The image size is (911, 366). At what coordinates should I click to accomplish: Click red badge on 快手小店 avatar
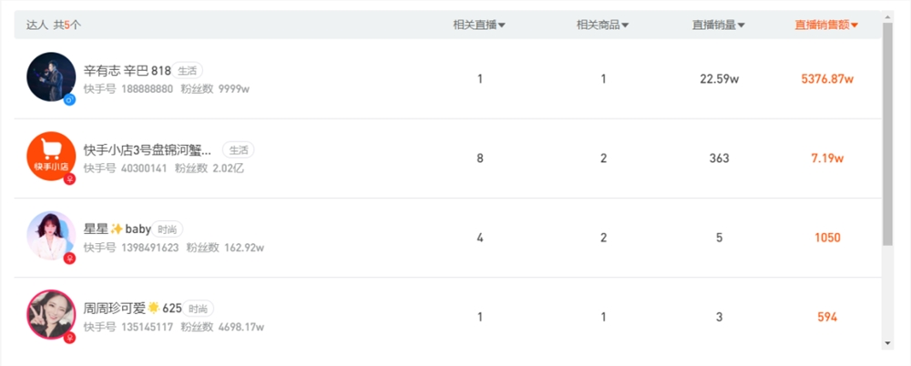pyautogui.click(x=69, y=179)
